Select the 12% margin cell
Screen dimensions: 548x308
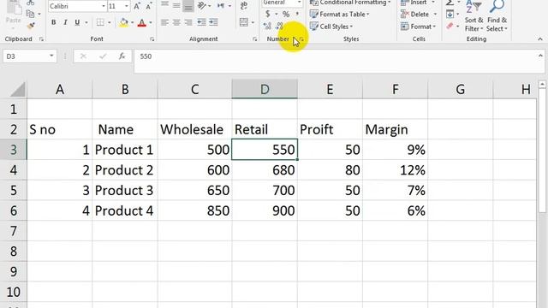coord(395,170)
